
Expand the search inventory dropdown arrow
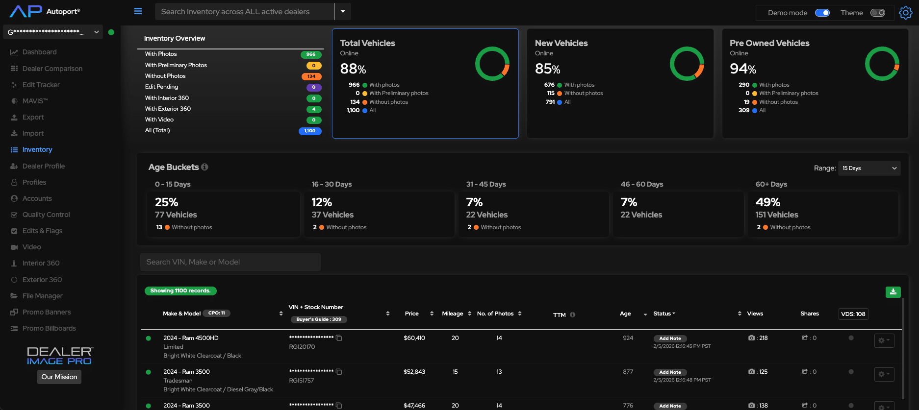coord(343,11)
